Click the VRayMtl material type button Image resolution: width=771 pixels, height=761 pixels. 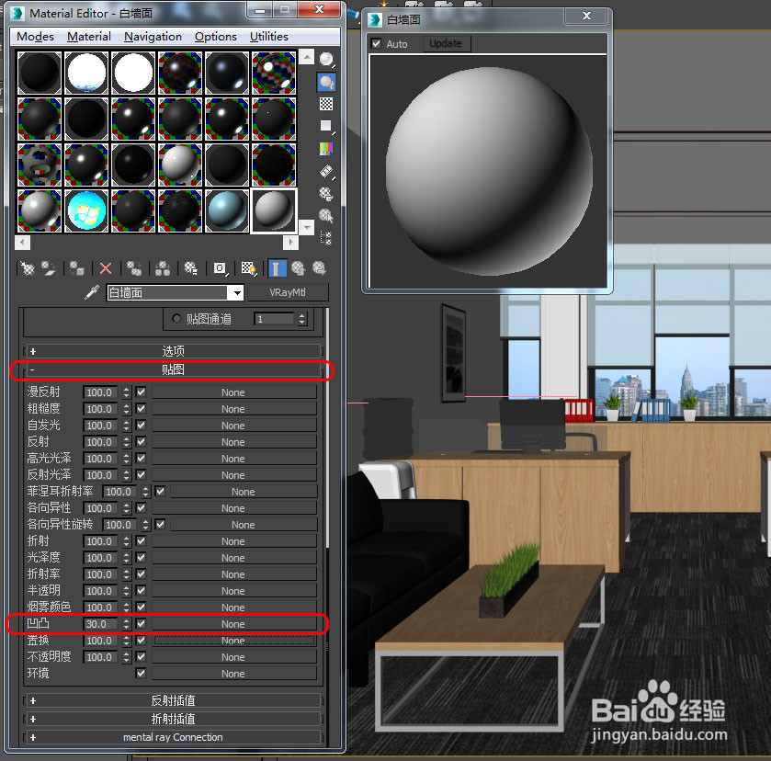click(x=288, y=292)
